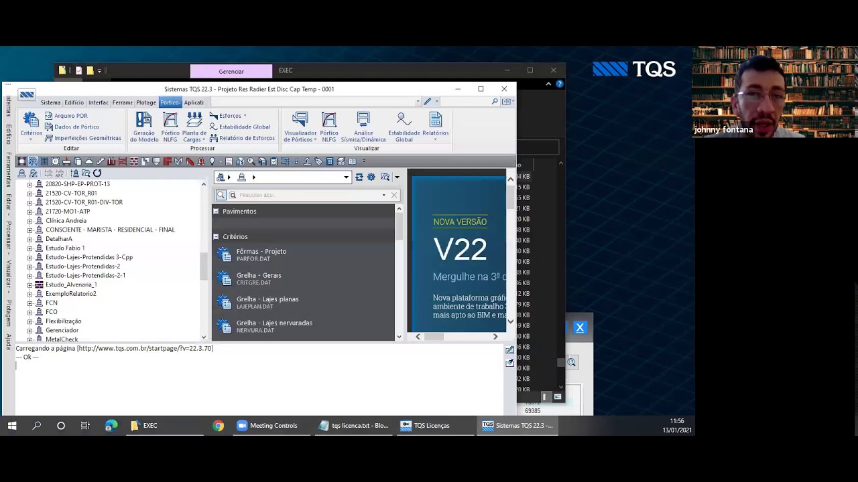
Task: View Estabilidade Global in Visualizar group
Action: [404, 127]
